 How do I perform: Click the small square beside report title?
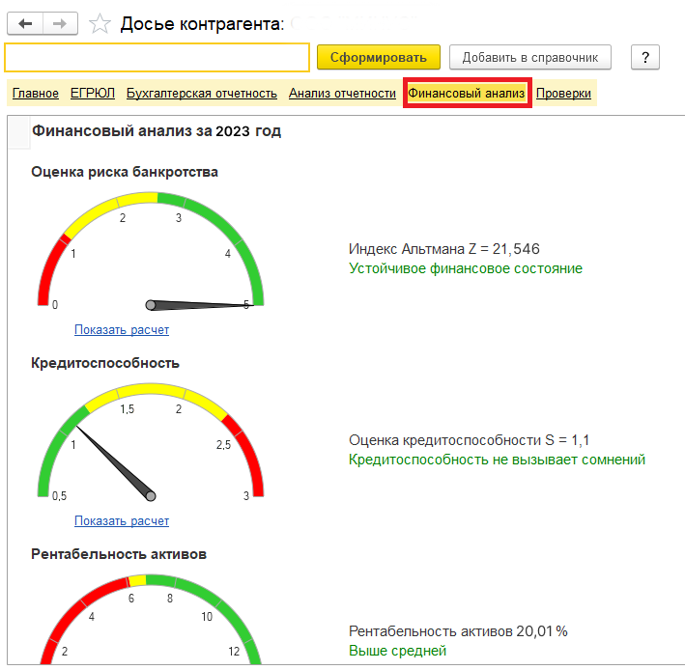coord(19,132)
